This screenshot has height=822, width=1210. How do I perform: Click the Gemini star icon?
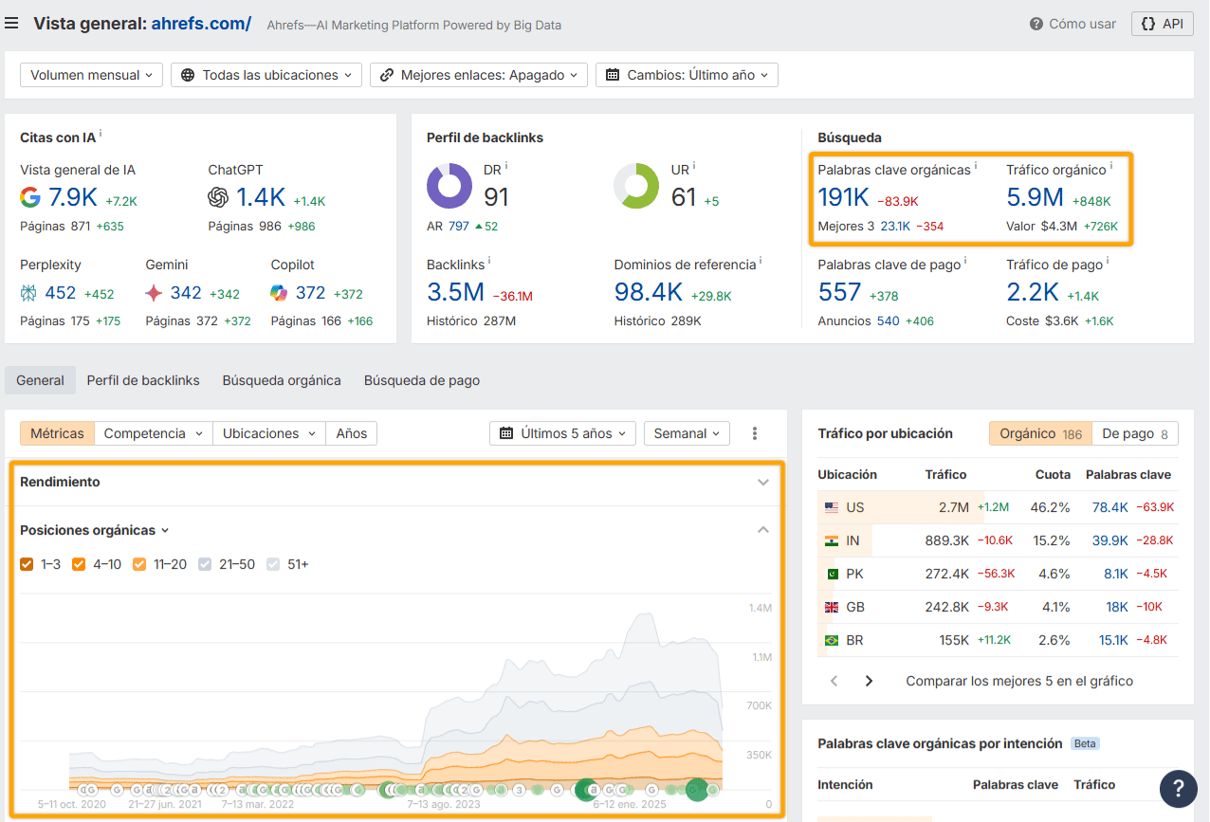pos(154,293)
